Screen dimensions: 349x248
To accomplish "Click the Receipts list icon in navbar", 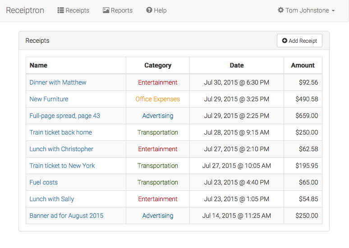I will (60, 10).
